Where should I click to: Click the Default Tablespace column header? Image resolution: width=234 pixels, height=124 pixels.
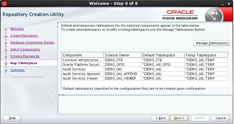click(x=163, y=55)
